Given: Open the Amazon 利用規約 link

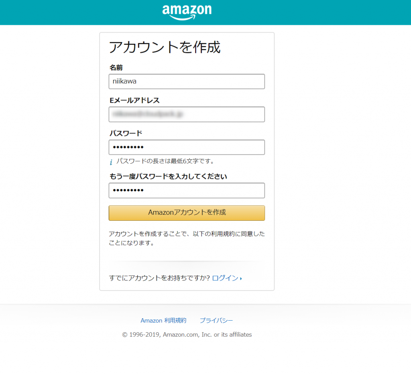Looking at the screenshot, I should (x=163, y=320).
